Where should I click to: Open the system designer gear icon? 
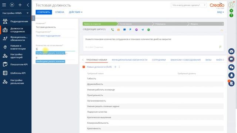coord(231,11)
